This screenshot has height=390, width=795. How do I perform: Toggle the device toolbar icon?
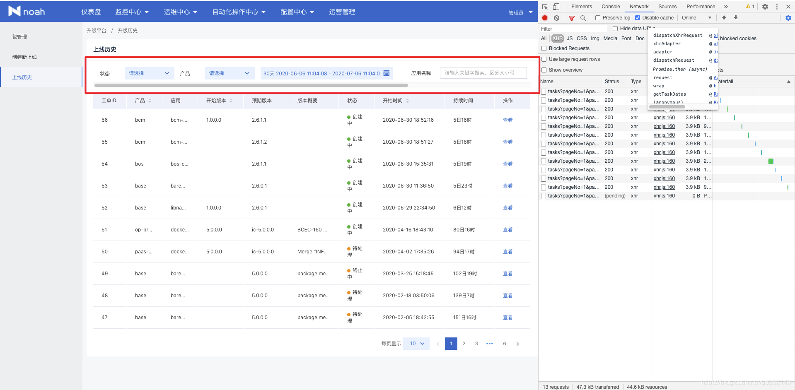556,7
